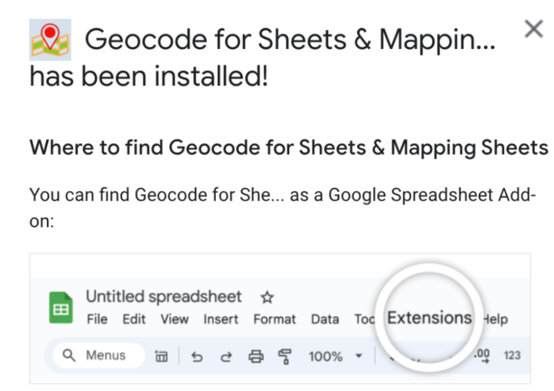Click the print icon
This screenshot has width=554, height=391.
[256, 356]
